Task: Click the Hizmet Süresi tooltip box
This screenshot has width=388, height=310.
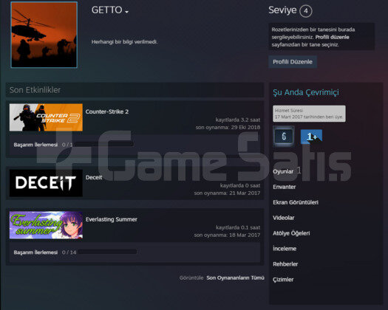Action: pyautogui.click(x=309, y=114)
